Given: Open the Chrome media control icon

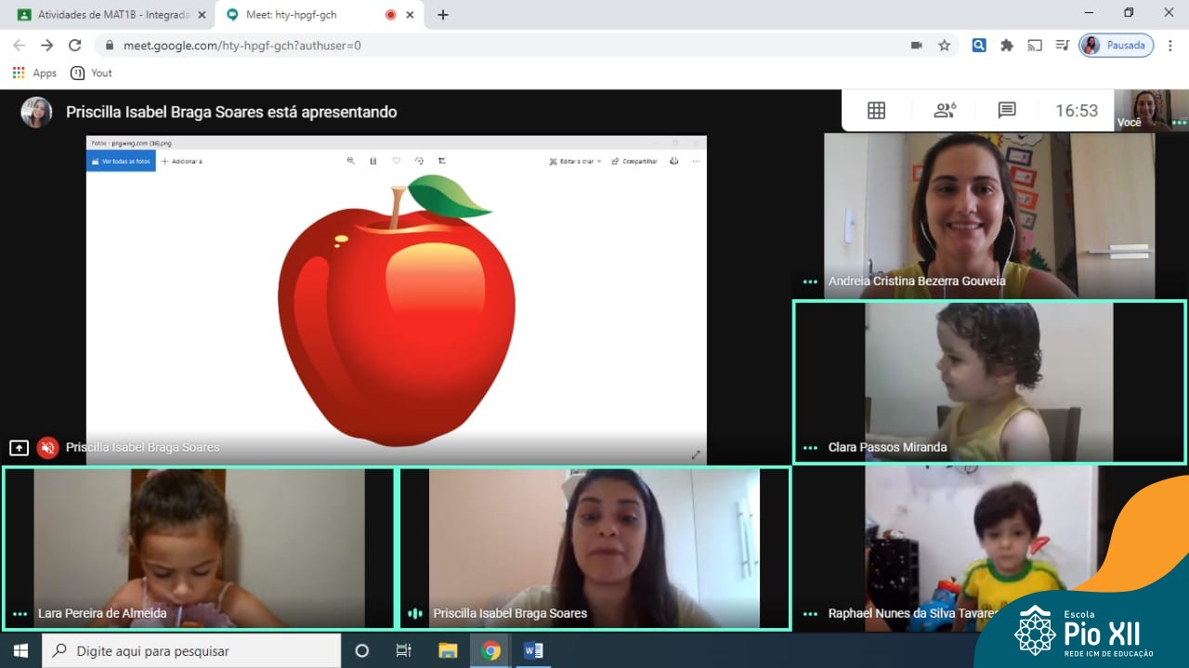Looking at the screenshot, I should tap(1062, 46).
